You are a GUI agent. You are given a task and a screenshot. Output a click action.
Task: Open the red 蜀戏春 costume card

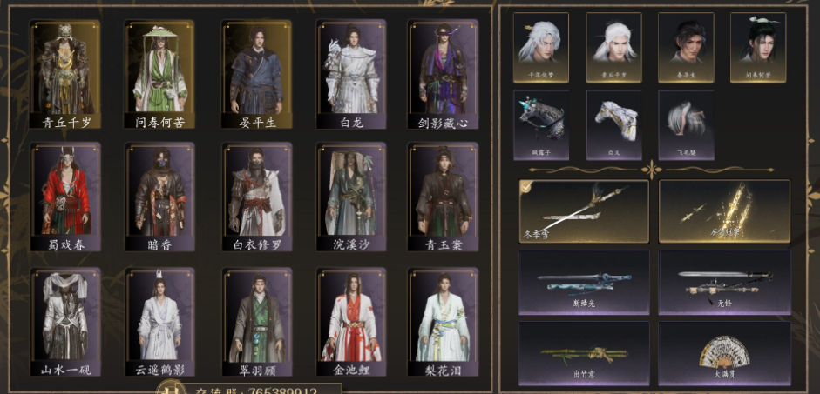(65, 197)
